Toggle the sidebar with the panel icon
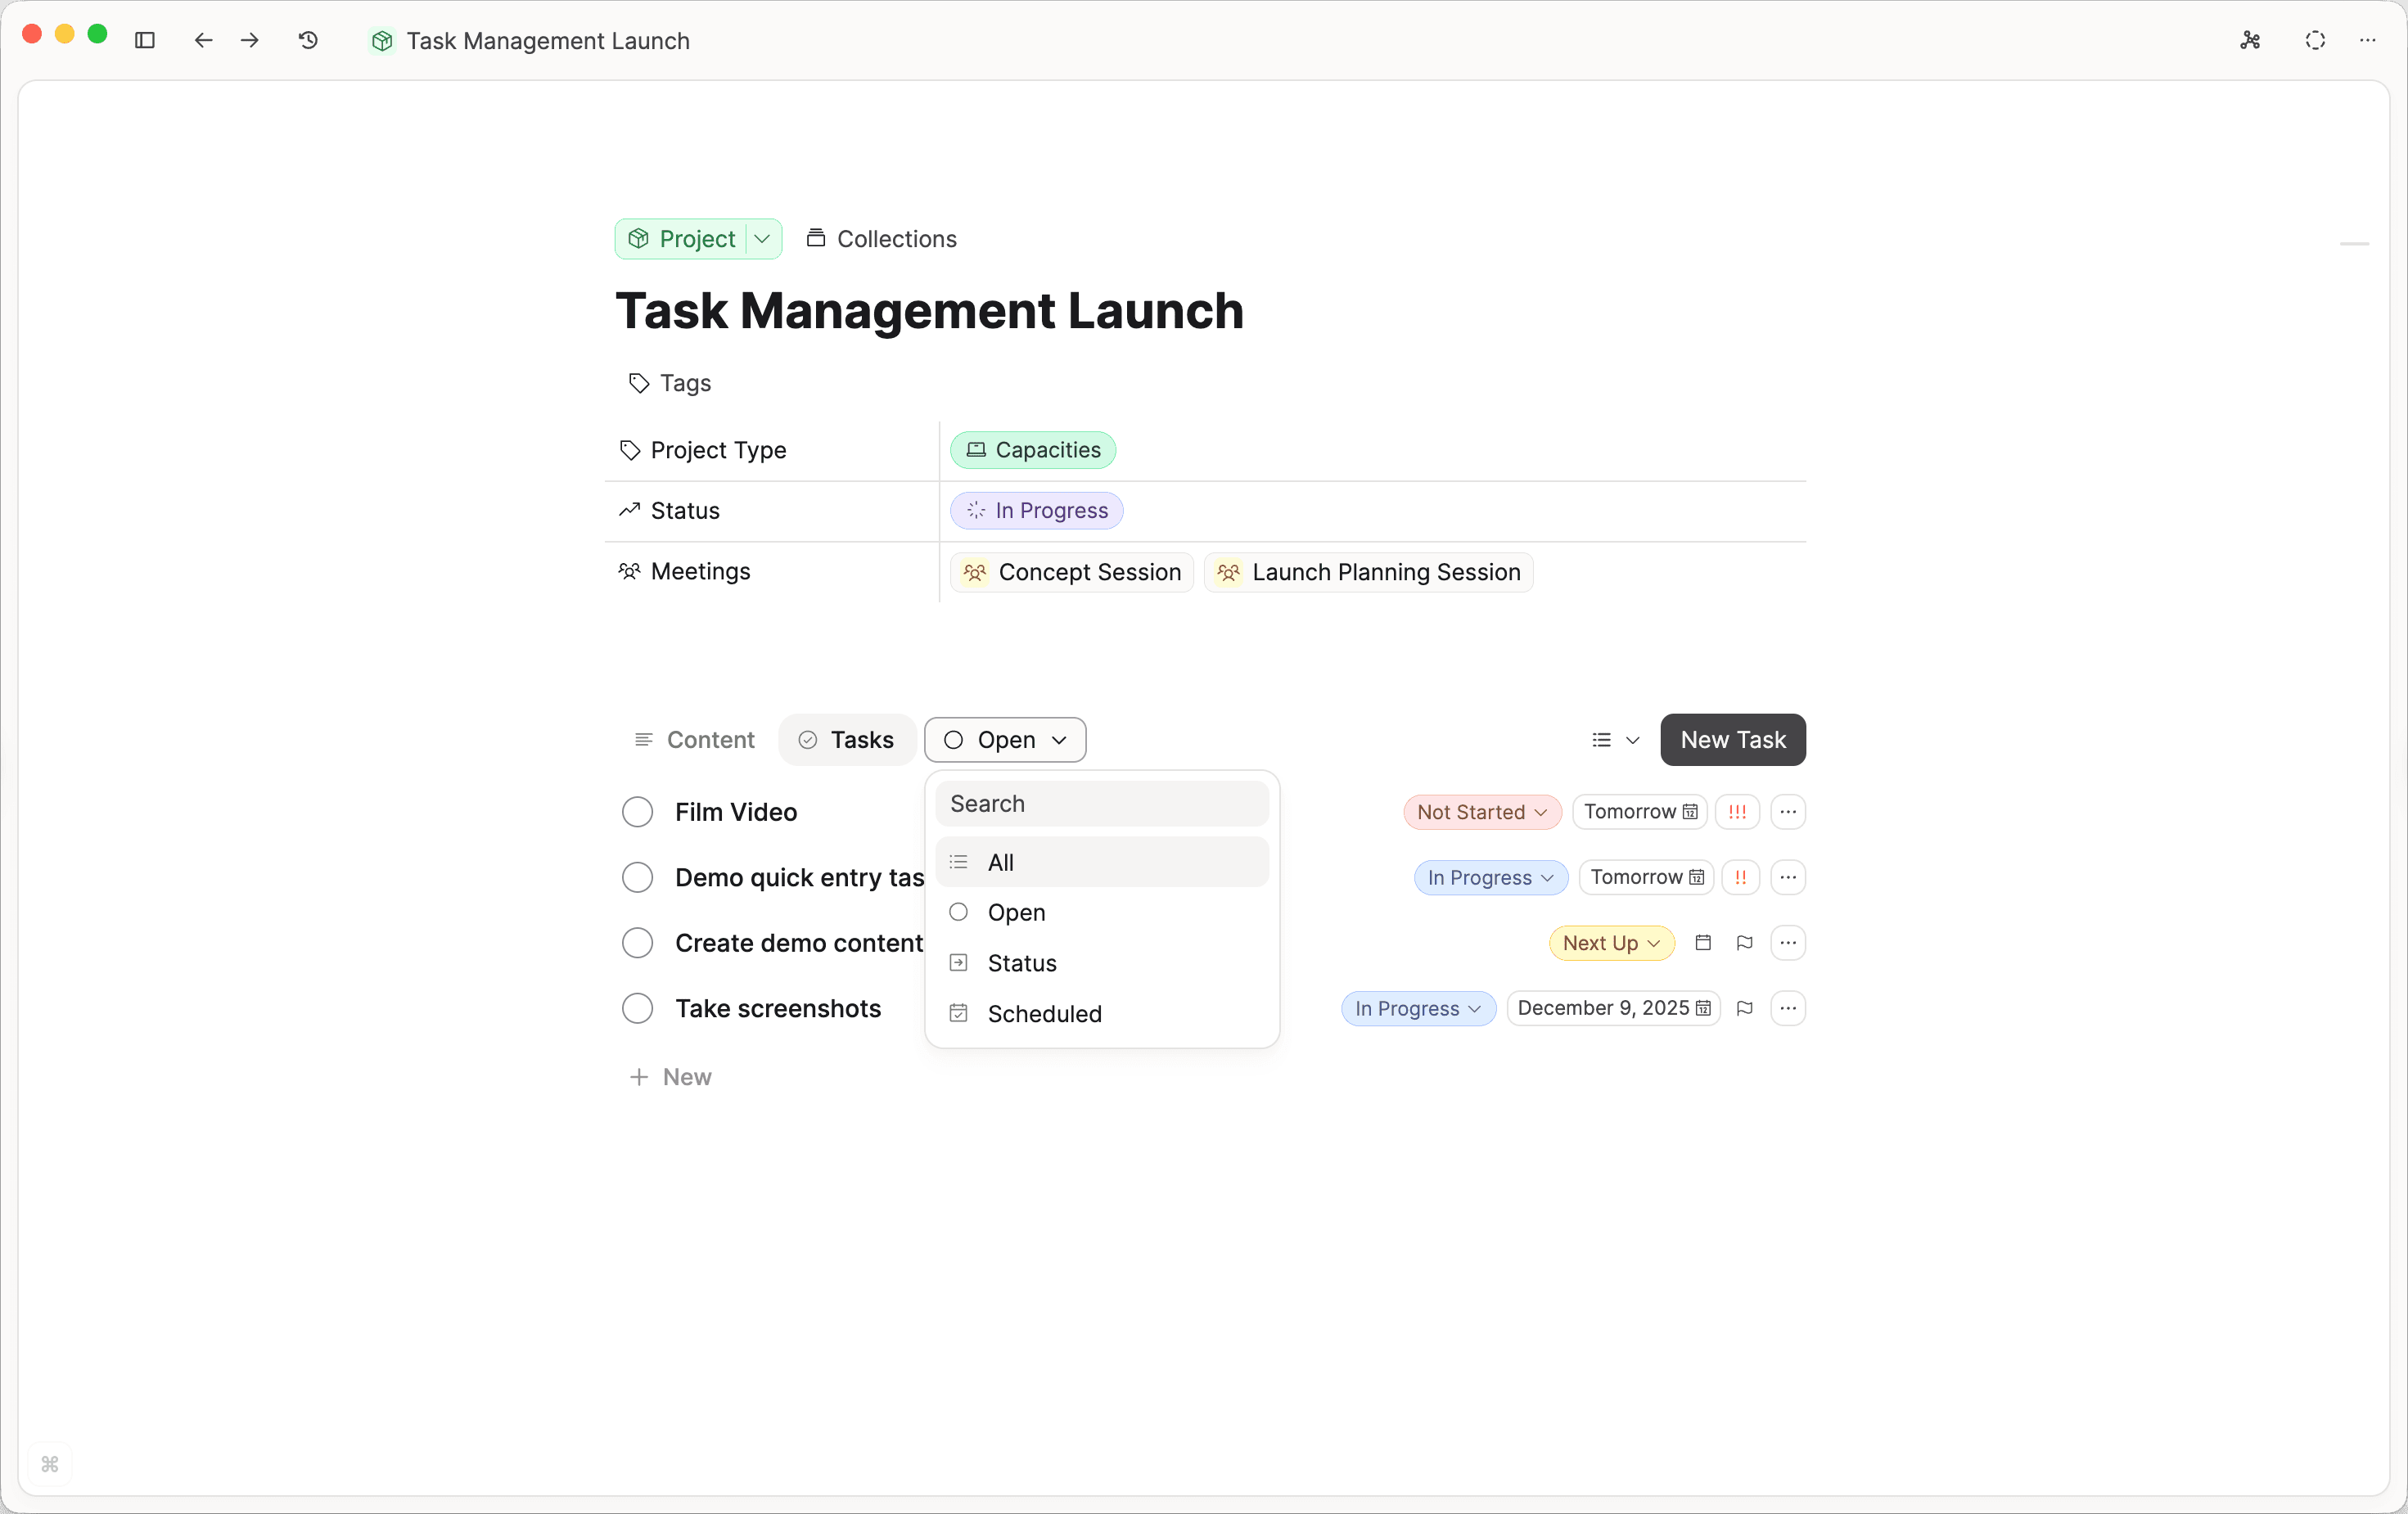The height and width of the screenshot is (1514, 2408). [x=145, y=41]
